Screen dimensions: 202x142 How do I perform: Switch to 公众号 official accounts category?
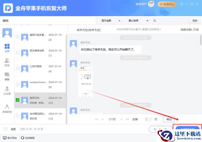[7, 91]
